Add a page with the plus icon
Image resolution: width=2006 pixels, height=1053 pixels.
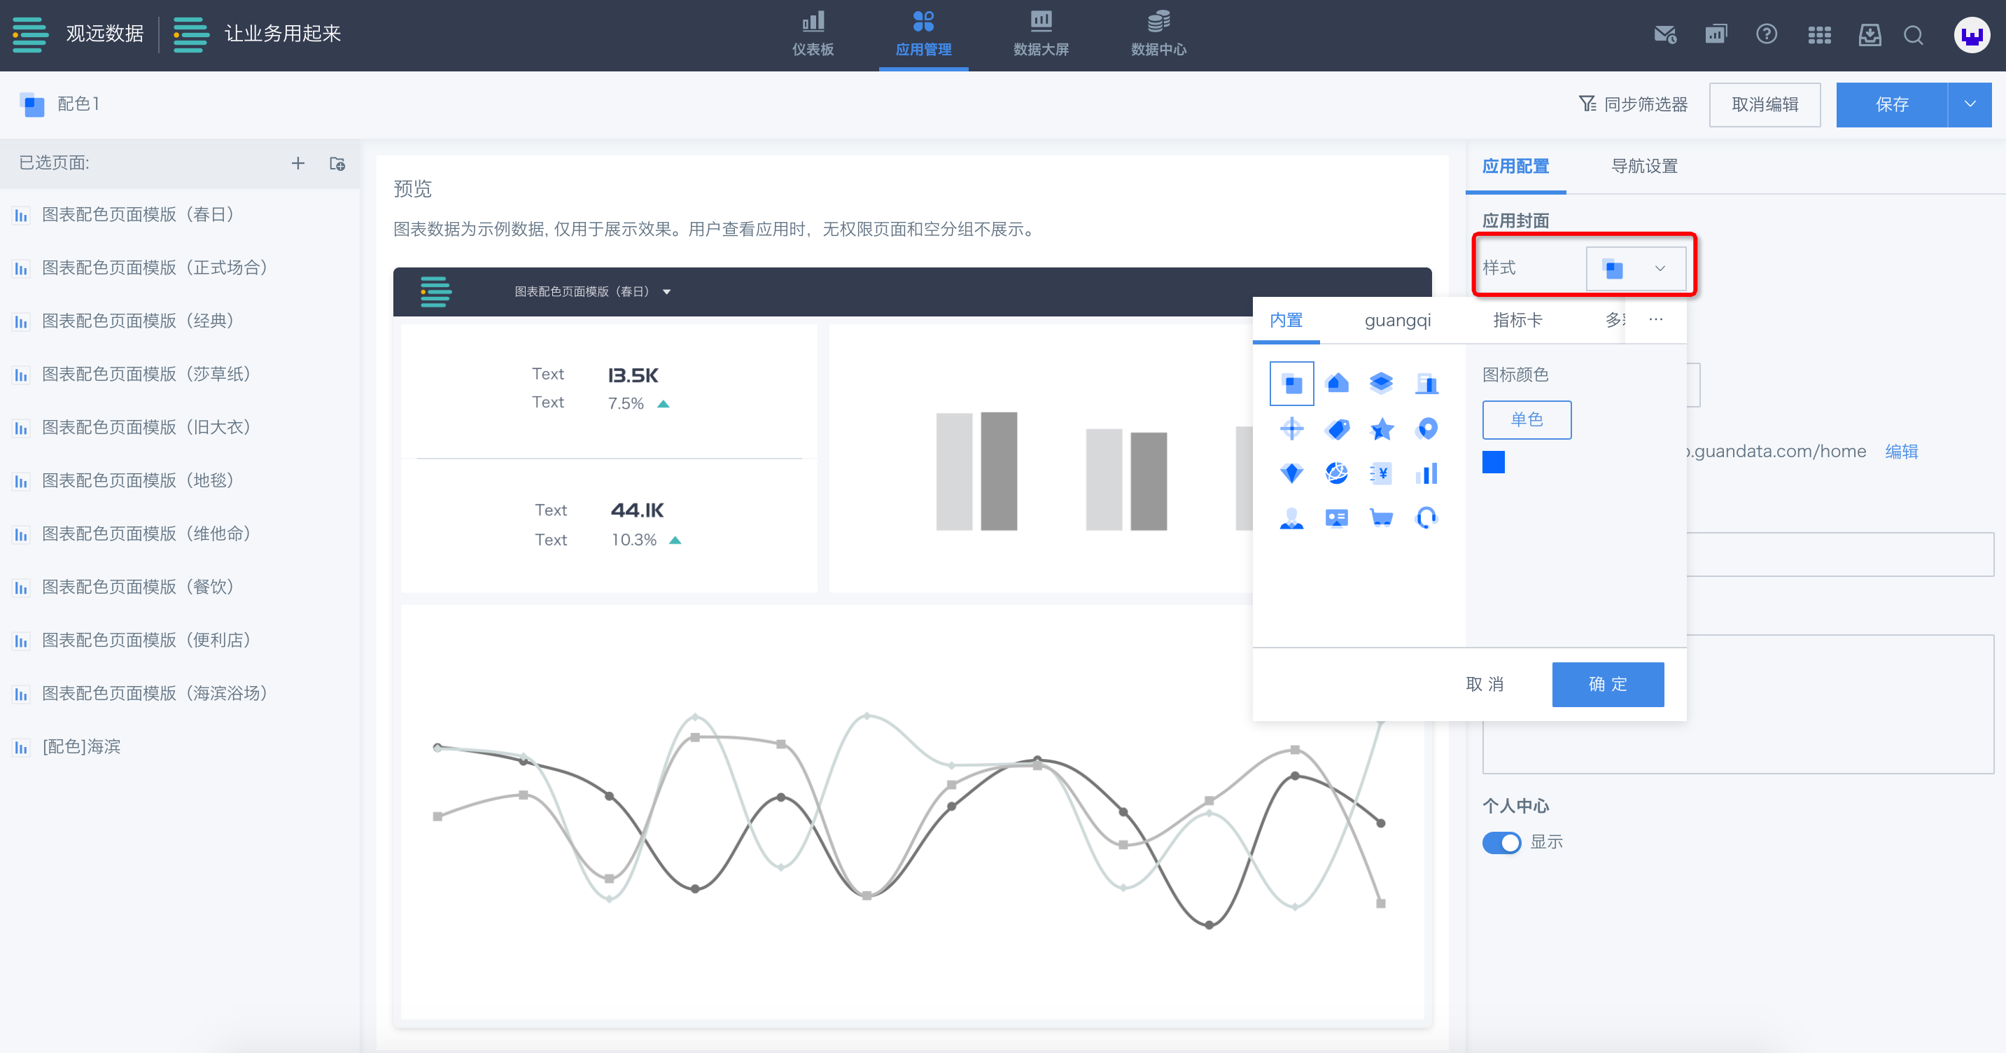pyautogui.click(x=297, y=164)
